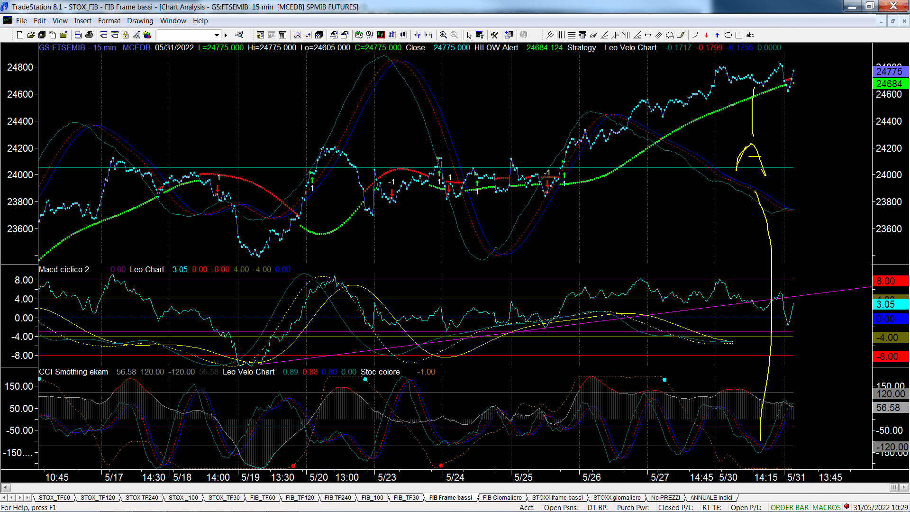Open the File menu
Viewport: 910px width, 512px height.
[x=21, y=21]
